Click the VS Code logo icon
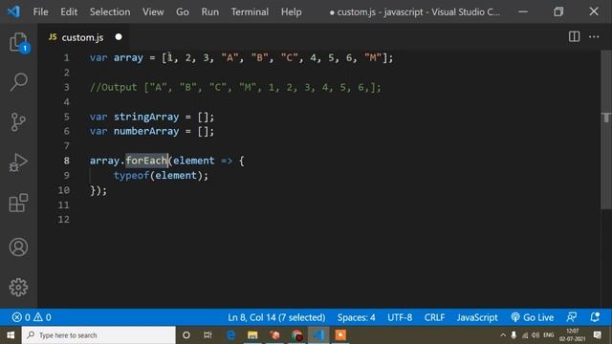612x344 pixels. [x=13, y=11]
